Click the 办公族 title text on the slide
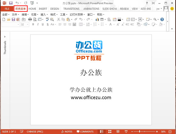Image resolution: width=176 pixels, height=134 pixels. coord(91,72)
